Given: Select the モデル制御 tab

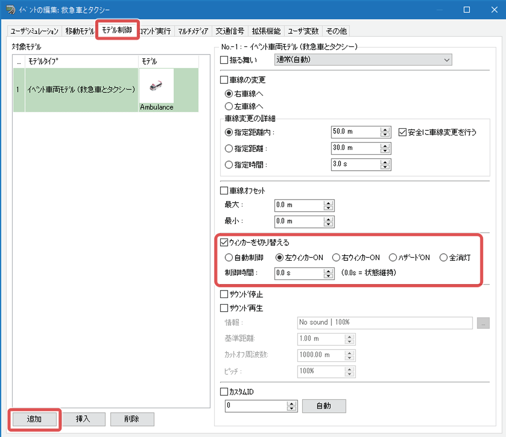Looking at the screenshot, I should click(x=117, y=30).
